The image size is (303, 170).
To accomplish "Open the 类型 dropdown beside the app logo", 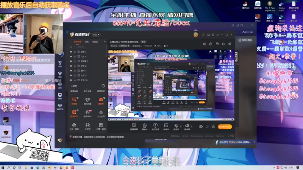I will coord(96,34).
